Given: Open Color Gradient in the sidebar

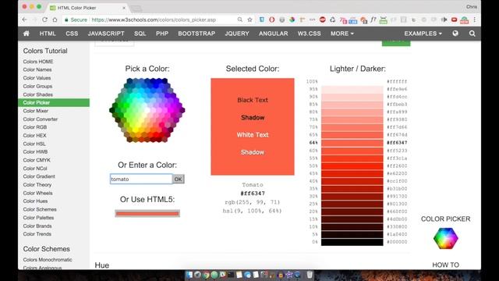Looking at the screenshot, I should [39, 176].
